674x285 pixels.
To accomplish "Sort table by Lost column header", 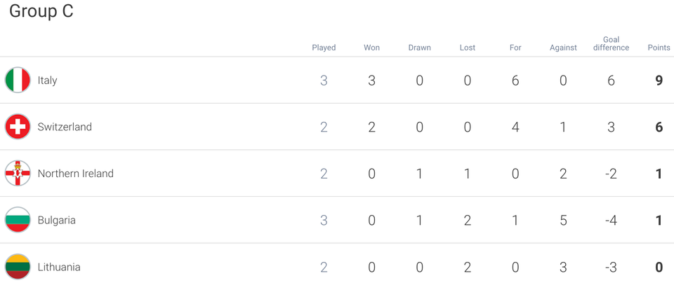I will coord(468,48).
